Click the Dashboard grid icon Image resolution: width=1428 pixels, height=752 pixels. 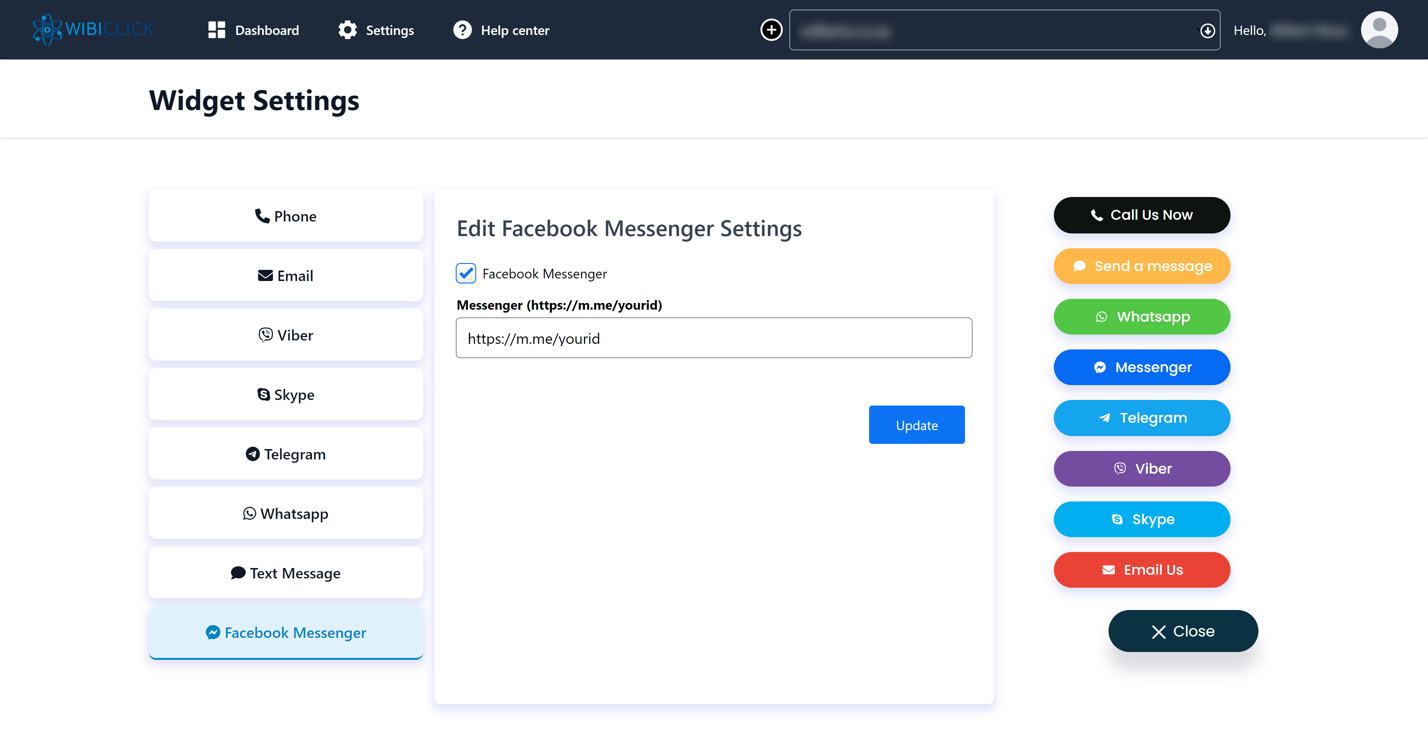216,30
